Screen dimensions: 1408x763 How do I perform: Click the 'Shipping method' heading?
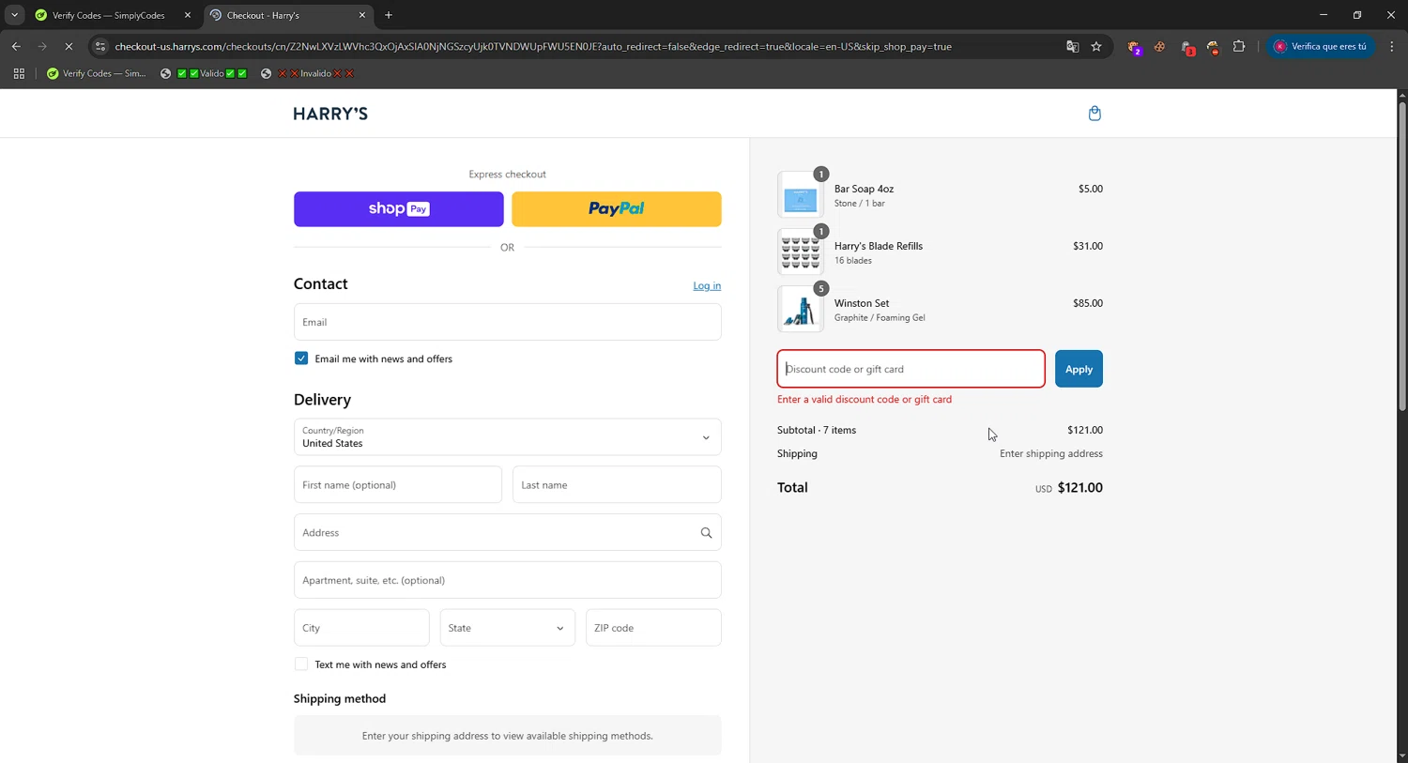(x=340, y=699)
